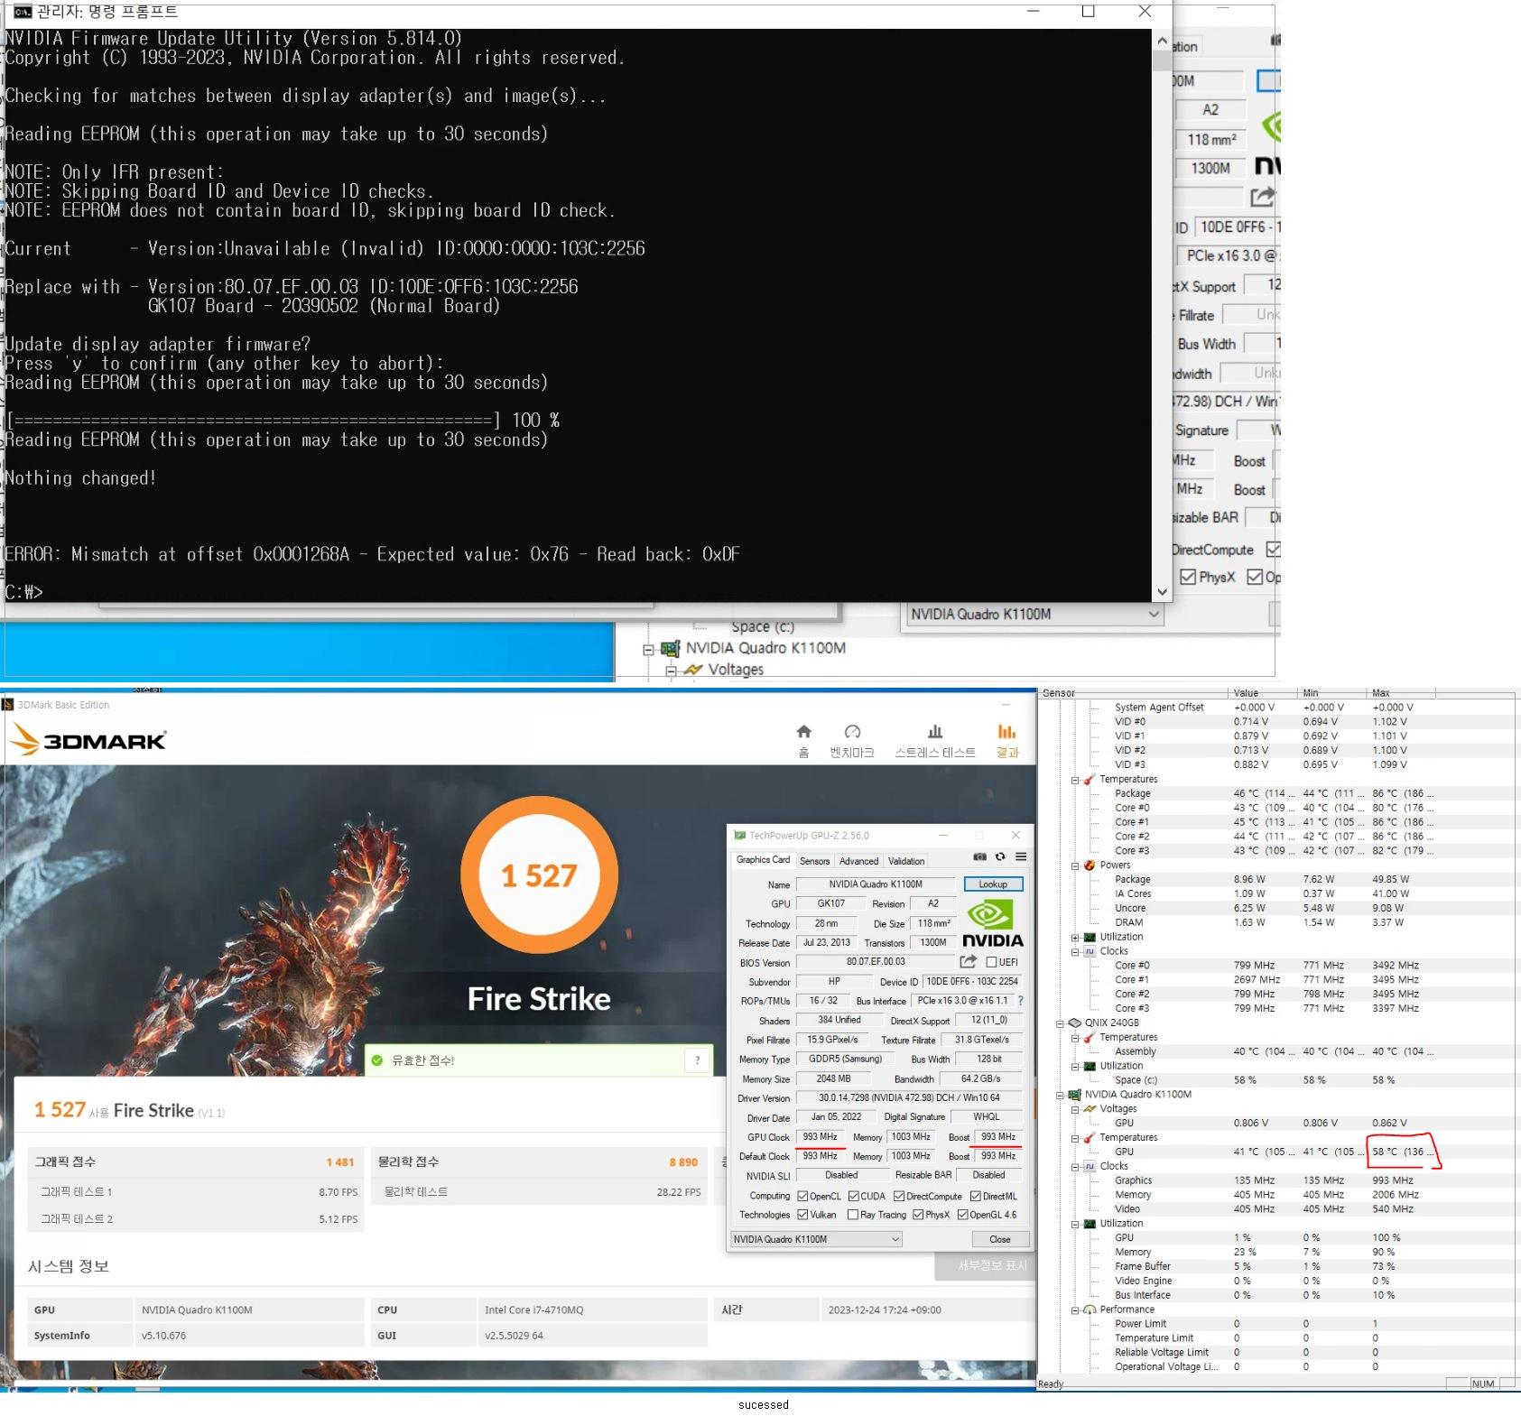Click the Performance gauge icon in the sensor tree
Viewport: 1521px width, 1416px height.
coord(1090,1310)
